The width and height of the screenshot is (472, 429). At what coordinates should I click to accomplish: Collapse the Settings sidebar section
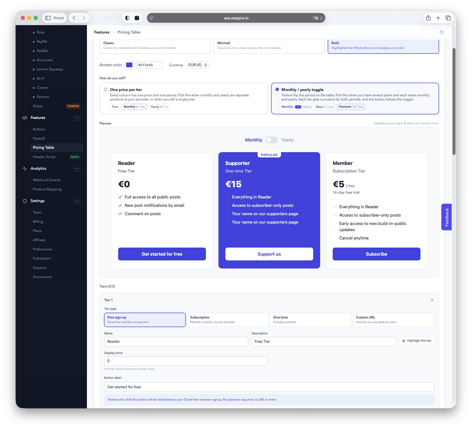[77, 201]
